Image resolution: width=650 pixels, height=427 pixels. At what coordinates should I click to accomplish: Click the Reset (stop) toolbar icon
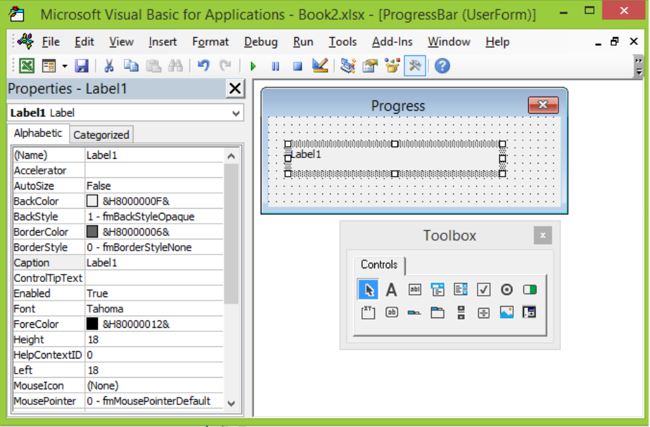(298, 66)
